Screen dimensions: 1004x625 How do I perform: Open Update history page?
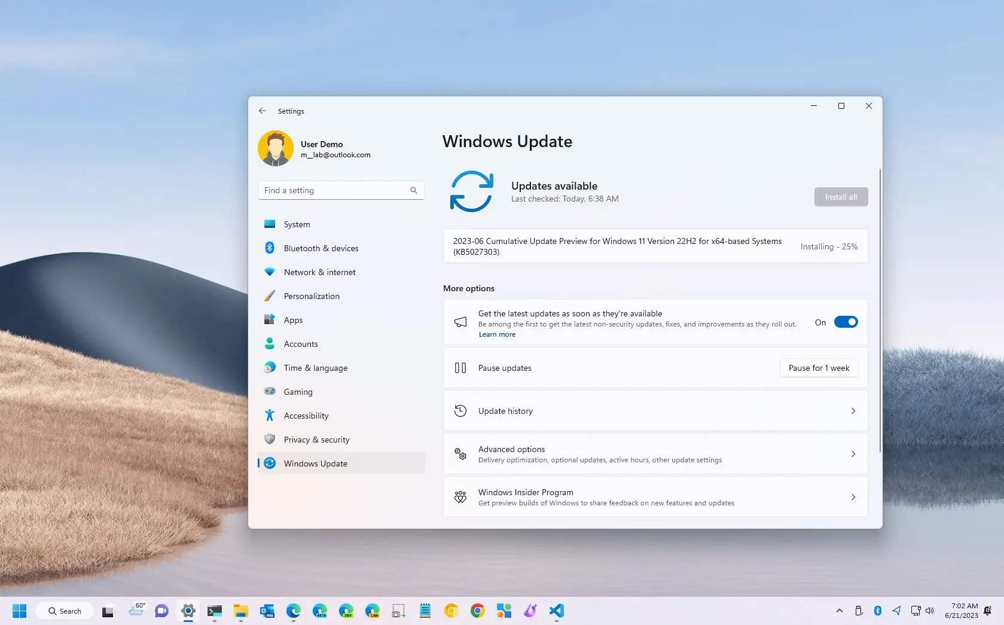tap(655, 411)
